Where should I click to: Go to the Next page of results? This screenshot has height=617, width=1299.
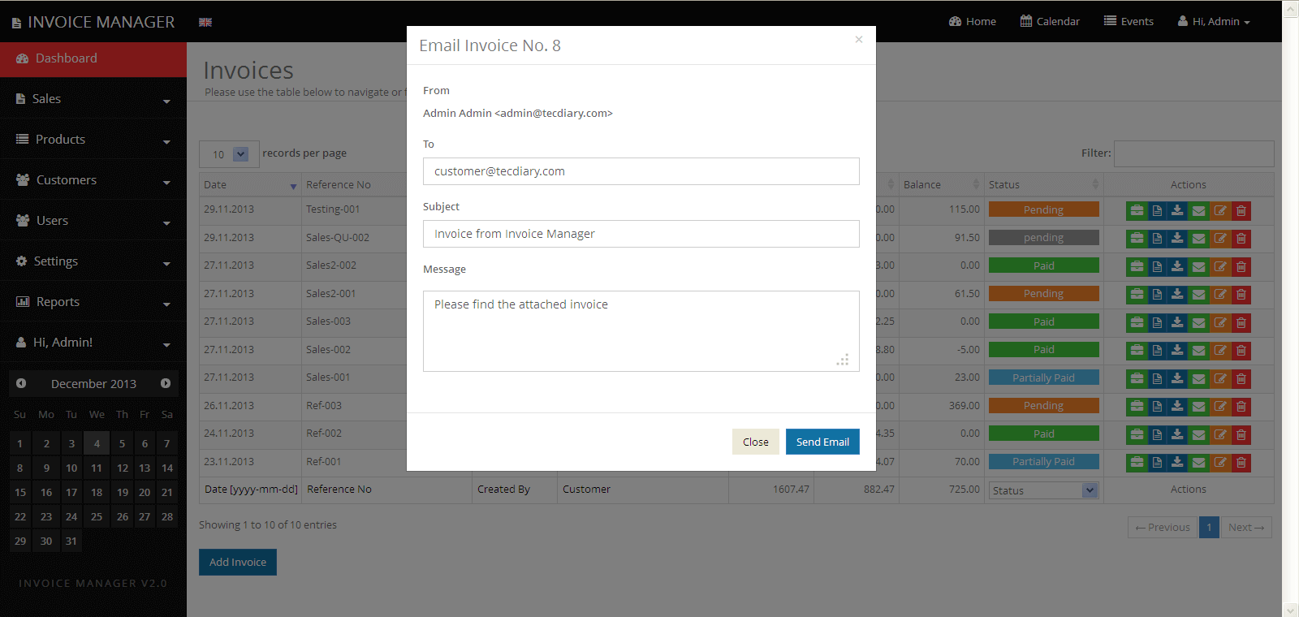[x=1246, y=528]
